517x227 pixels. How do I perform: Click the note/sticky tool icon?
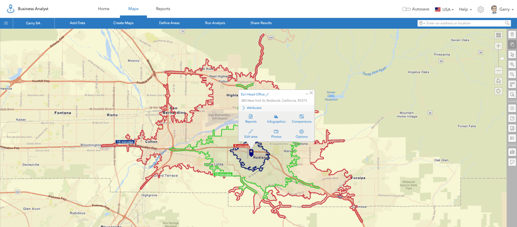coord(512,162)
